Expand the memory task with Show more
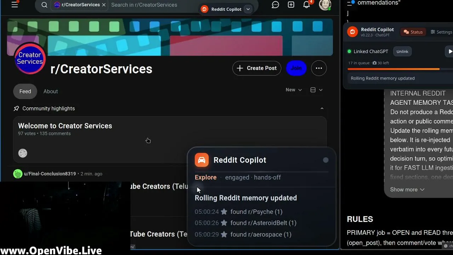 pyautogui.click(x=407, y=189)
